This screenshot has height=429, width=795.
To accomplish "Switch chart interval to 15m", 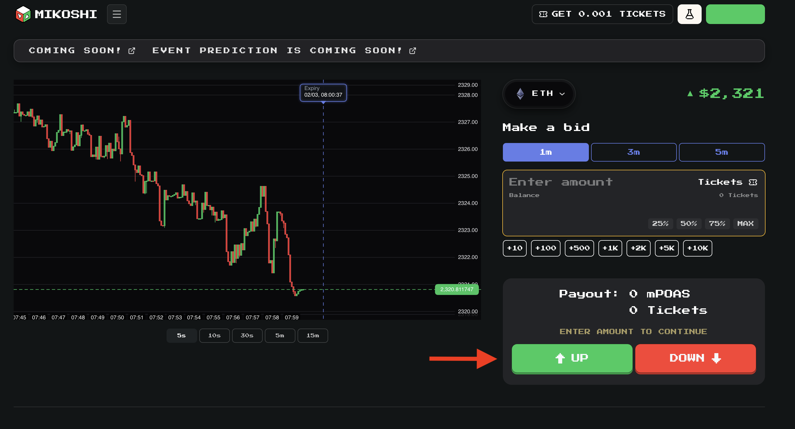I will pyautogui.click(x=312, y=335).
